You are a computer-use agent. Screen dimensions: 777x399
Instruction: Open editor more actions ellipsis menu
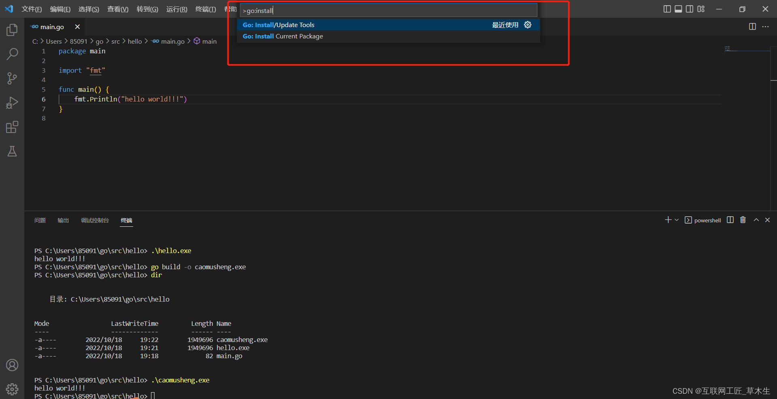coord(766,27)
